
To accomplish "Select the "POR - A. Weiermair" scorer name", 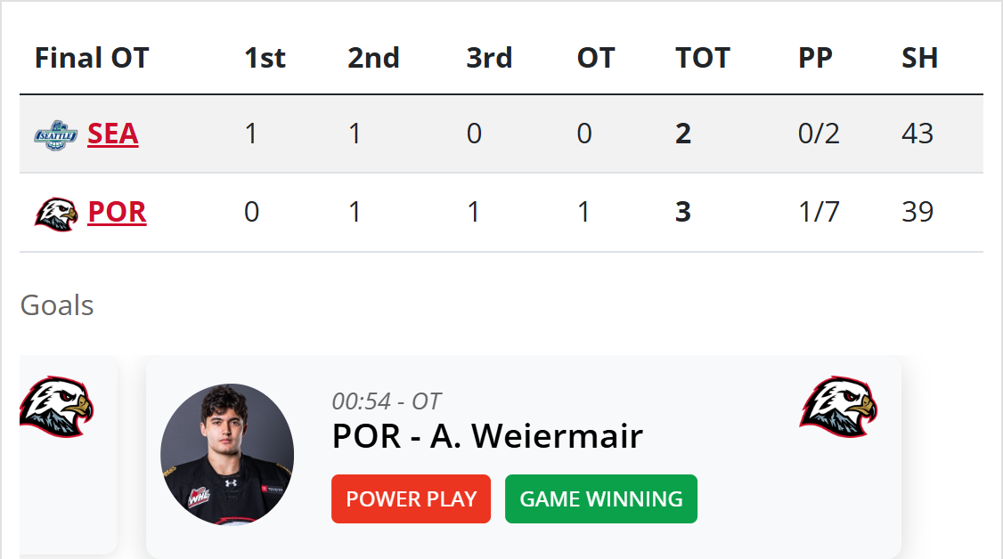I will pyautogui.click(x=487, y=436).
